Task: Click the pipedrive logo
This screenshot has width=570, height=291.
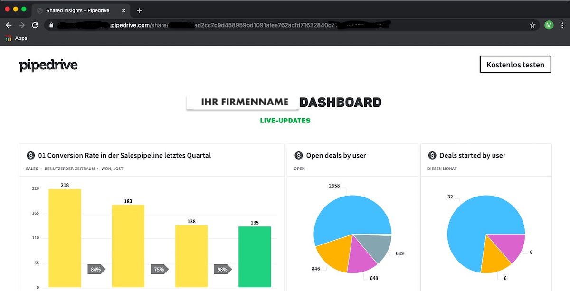Action: click(48, 65)
